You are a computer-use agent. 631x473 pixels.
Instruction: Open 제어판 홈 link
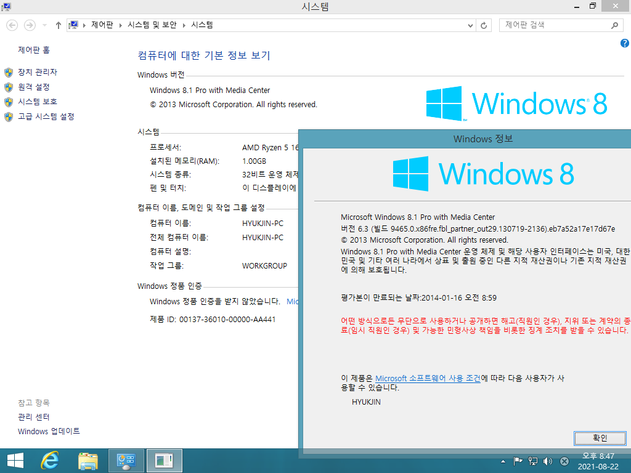34,50
